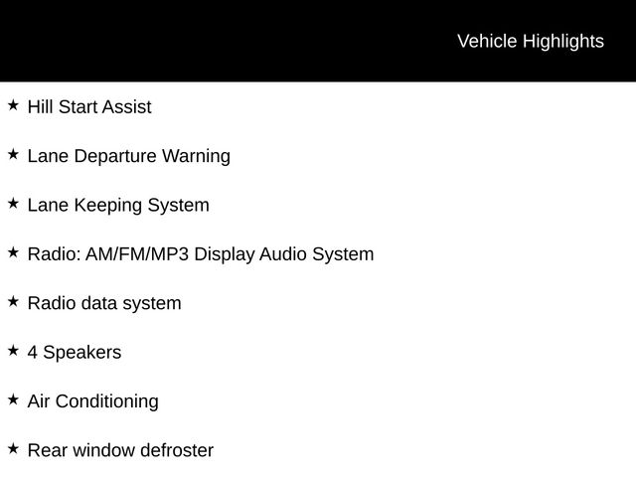
Task: Click the star beside Radio: AM/FM/MP3 line
Action: click(x=13, y=252)
